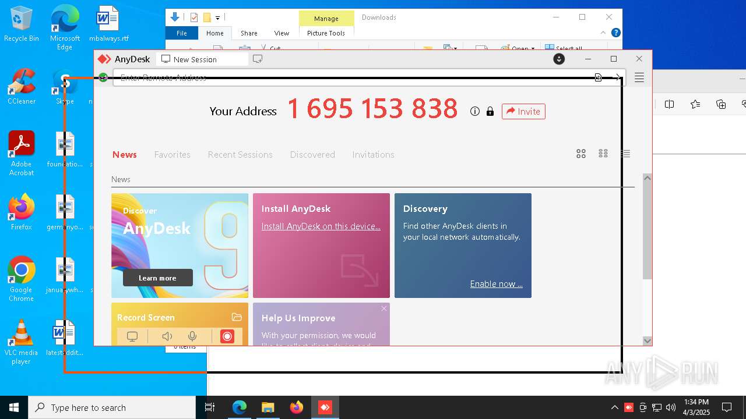Open notification center on taskbar

(x=727, y=407)
